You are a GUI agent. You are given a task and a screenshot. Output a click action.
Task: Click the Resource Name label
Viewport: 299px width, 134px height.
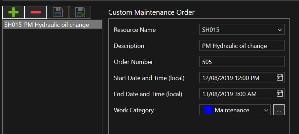tap(135, 30)
